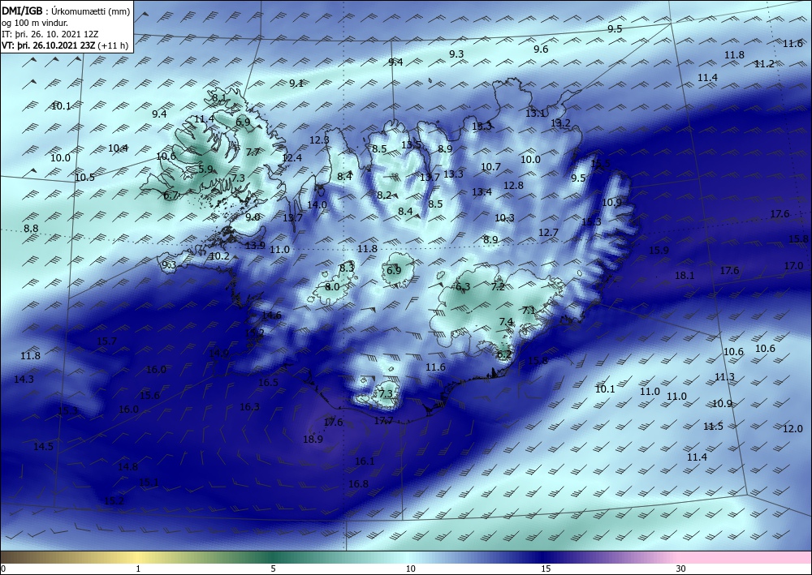Click the 14.9 value off Reykjanes
The width and height of the screenshot is (812, 575).
[219, 353]
